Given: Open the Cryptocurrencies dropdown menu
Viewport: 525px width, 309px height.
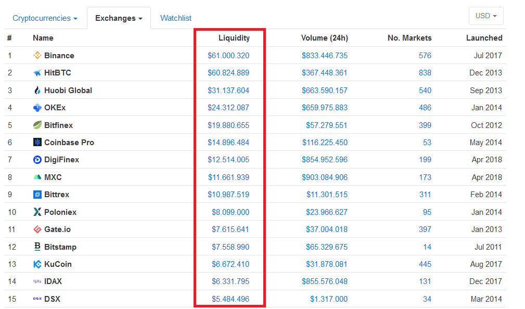Looking at the screenshot, I should coord(45,18).
